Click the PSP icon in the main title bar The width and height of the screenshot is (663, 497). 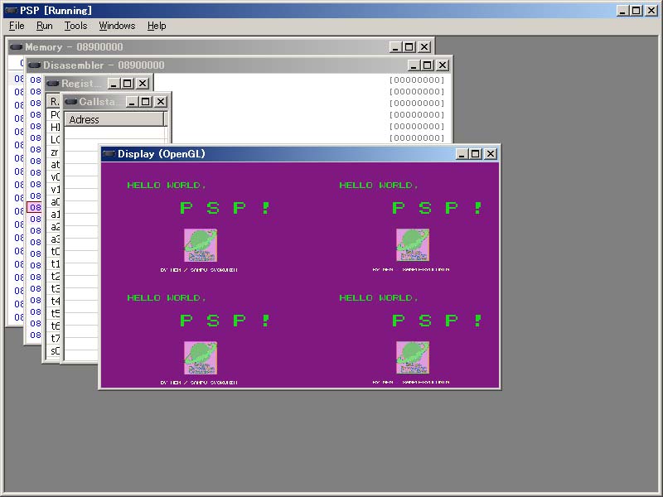[12, 11]
